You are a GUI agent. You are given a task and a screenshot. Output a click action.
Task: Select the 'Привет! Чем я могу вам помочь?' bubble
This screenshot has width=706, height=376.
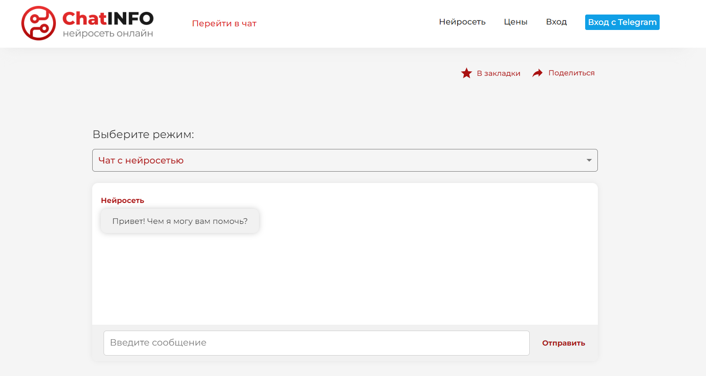click(x=180, y=221)
